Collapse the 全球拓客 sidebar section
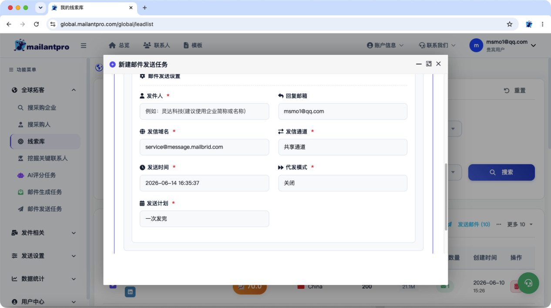 point(44,90)
